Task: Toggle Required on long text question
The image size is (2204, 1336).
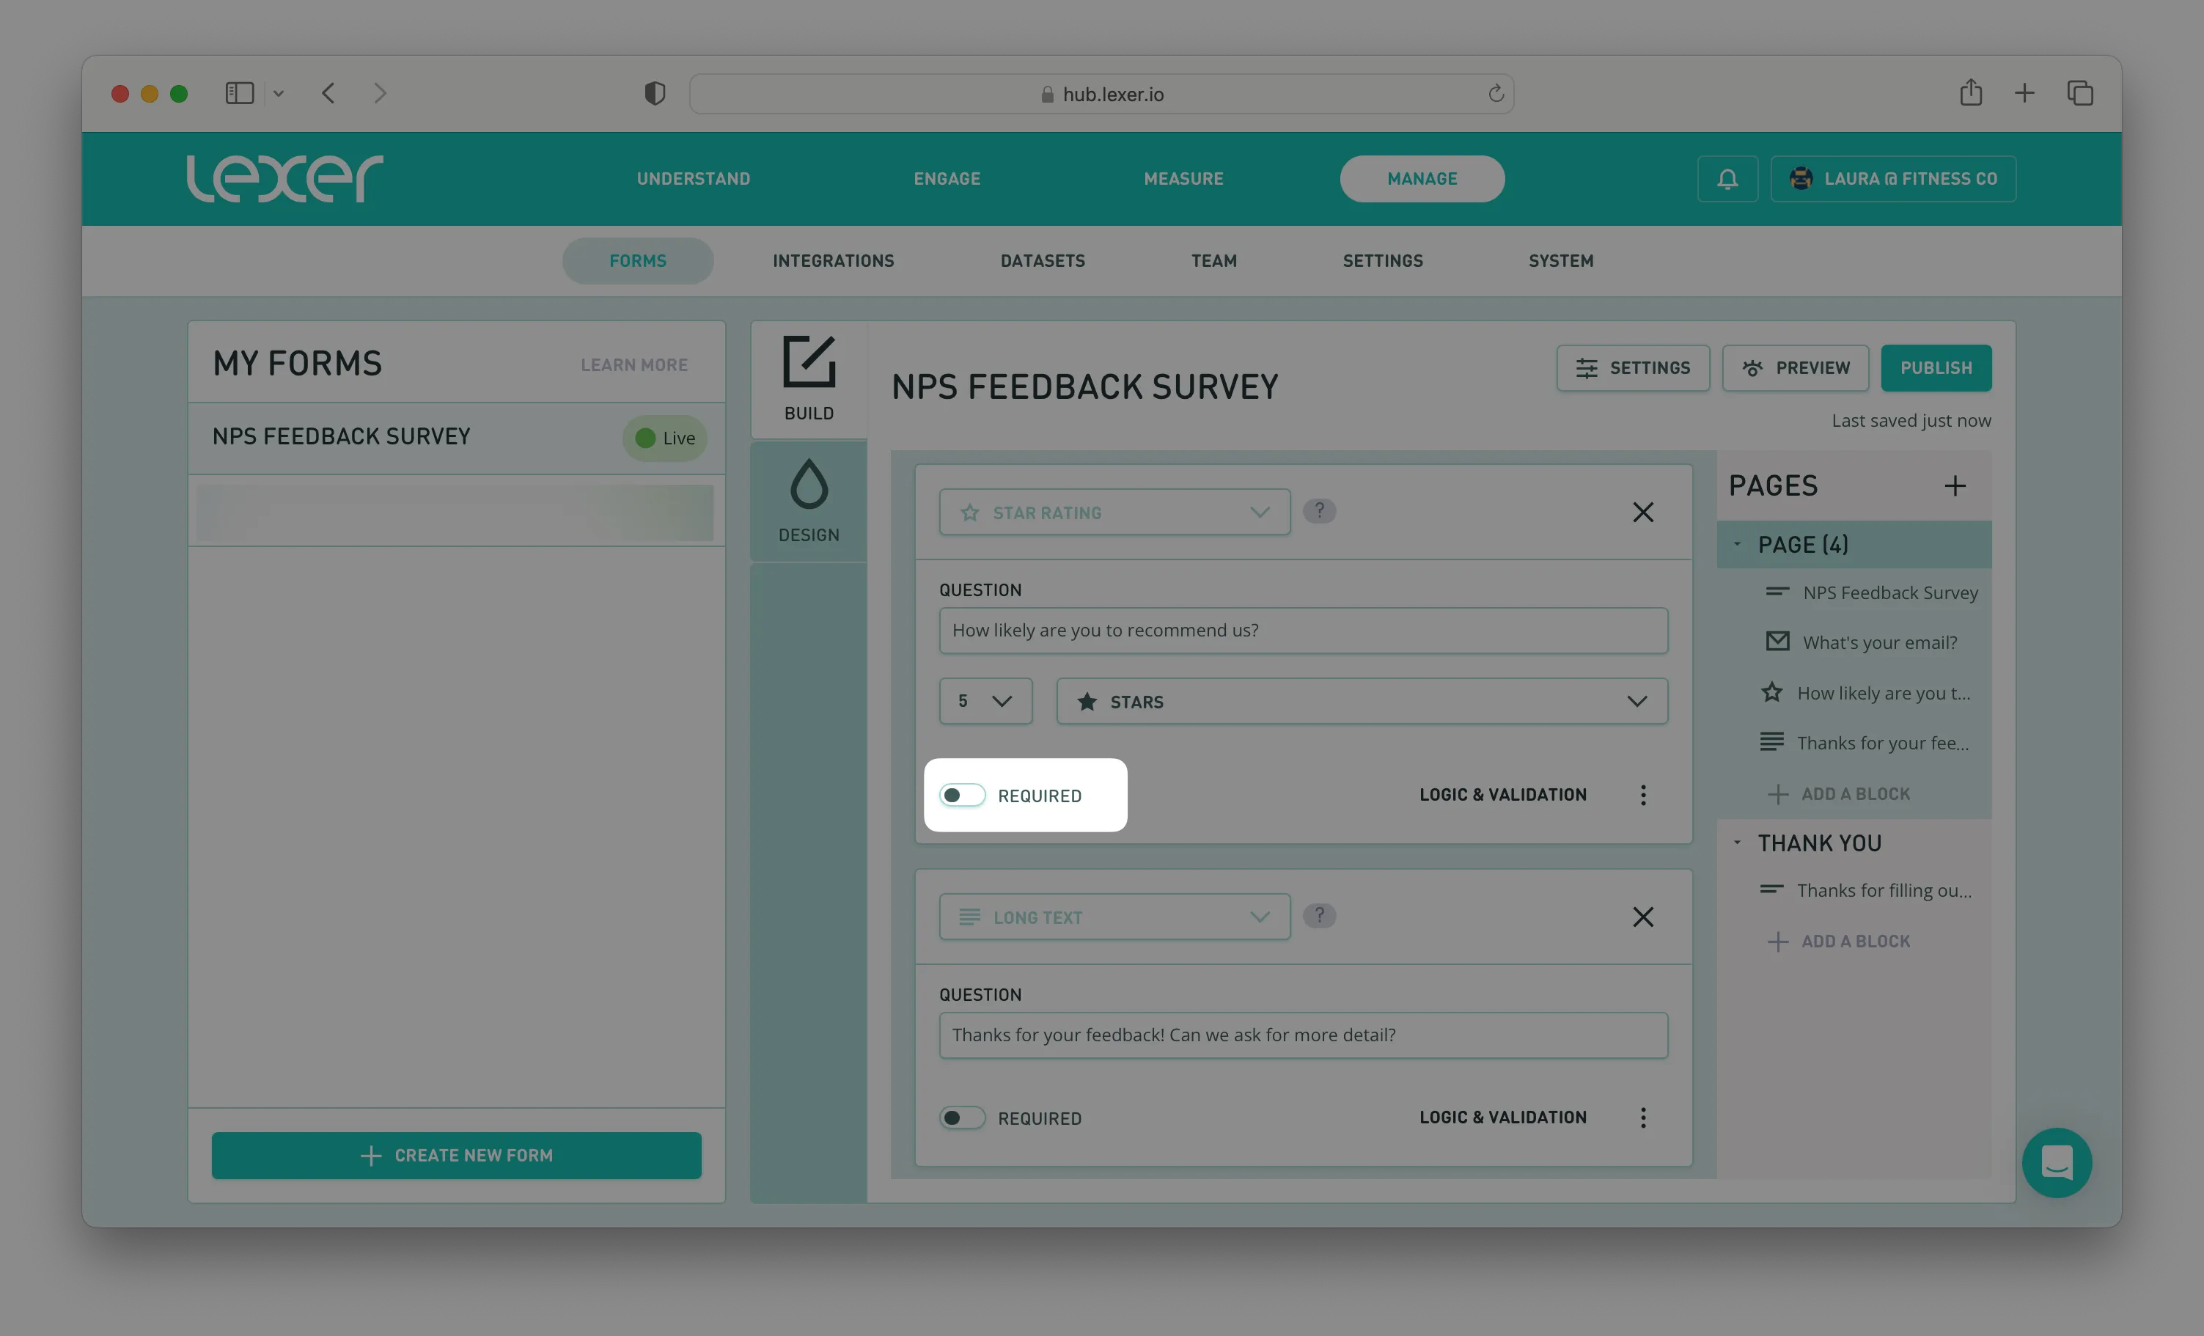Action: [963, 1117]
